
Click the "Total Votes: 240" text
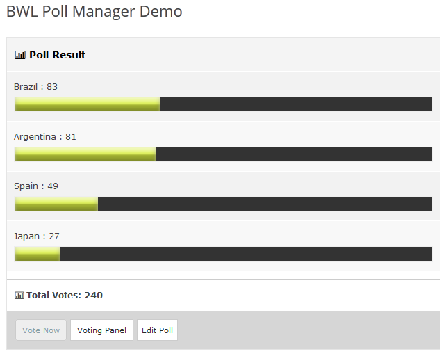click(x=65, y=296)
